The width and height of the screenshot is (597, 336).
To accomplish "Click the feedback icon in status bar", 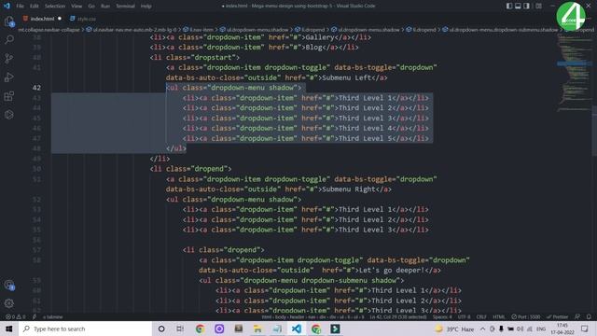I will [x=577, y=317].
